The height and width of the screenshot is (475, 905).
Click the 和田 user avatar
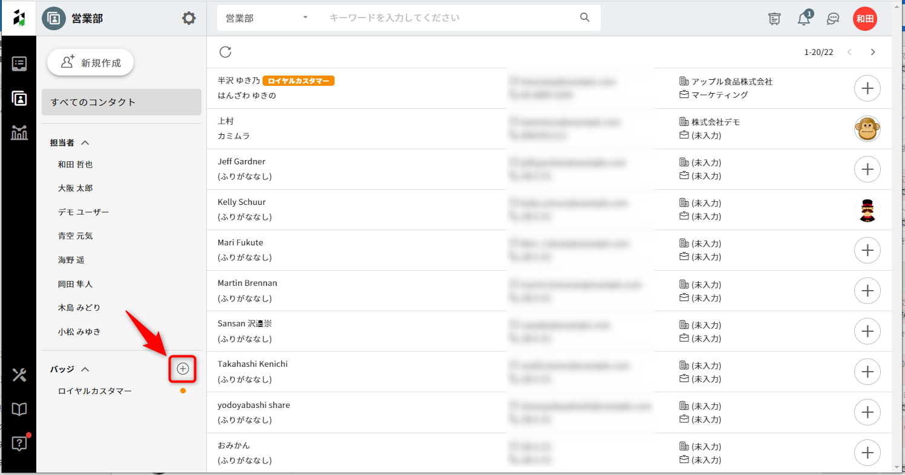pyautogui.click(x=864, y=19)
